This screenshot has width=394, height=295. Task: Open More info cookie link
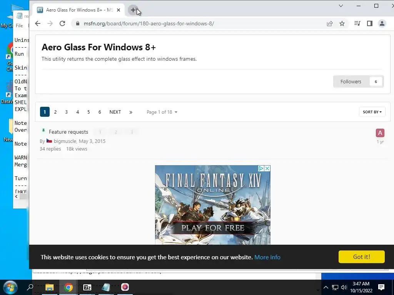click(267, 257)
